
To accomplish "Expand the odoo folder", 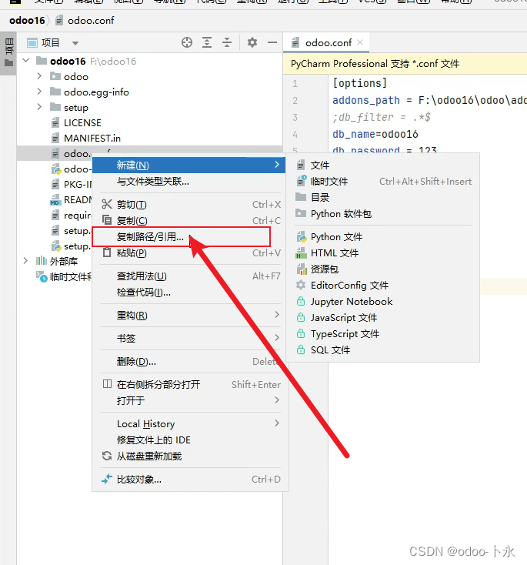I will click(39, 76).
